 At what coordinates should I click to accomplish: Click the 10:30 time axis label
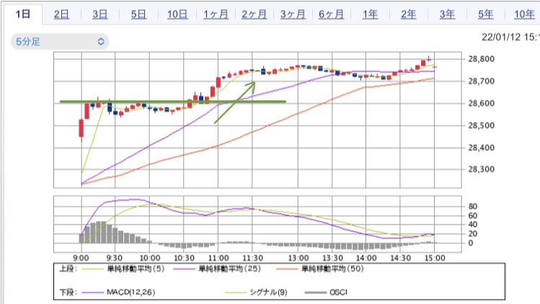point(184,258)
